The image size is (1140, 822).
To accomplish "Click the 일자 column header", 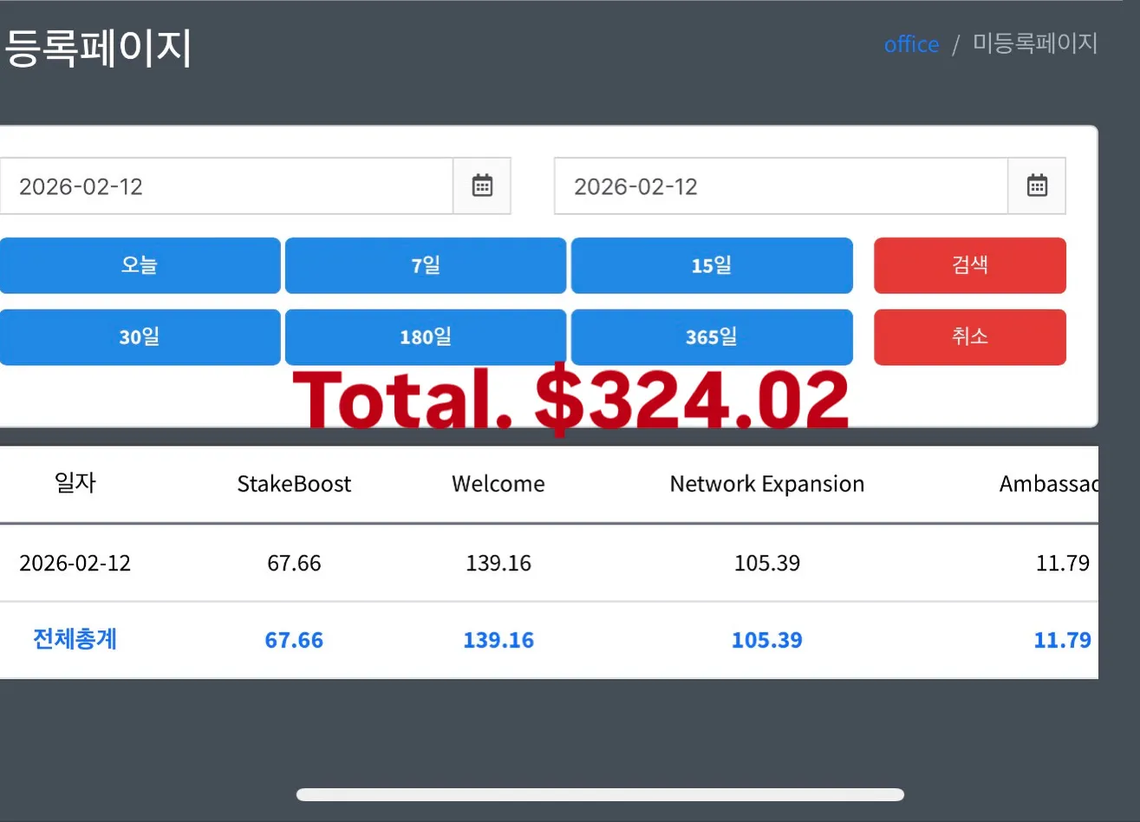I will click(75, 483).
